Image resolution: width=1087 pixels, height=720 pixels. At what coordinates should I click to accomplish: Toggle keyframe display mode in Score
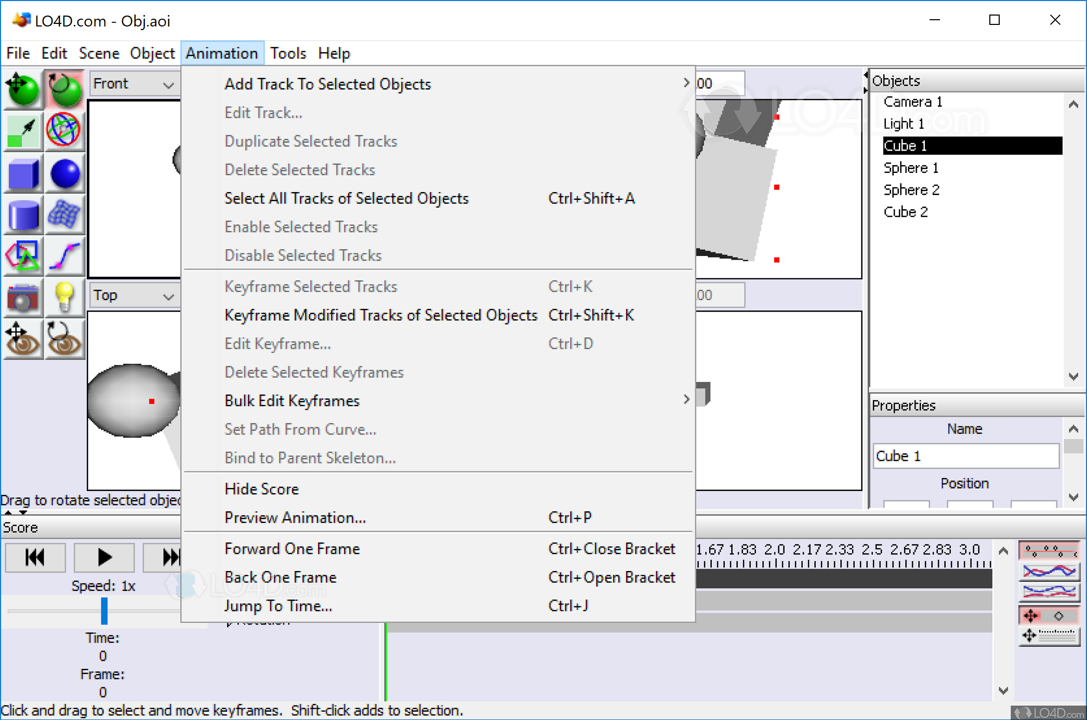[1049, 550]
